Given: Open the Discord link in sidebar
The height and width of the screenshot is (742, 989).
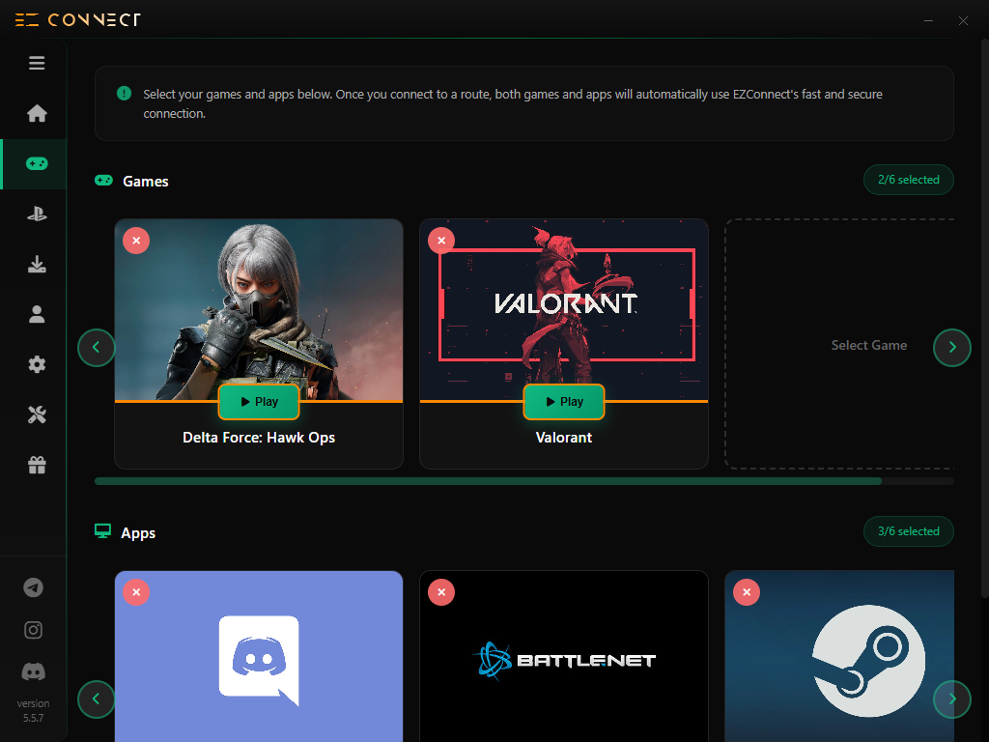Looking at the screenshot, I should coord(34,672).
